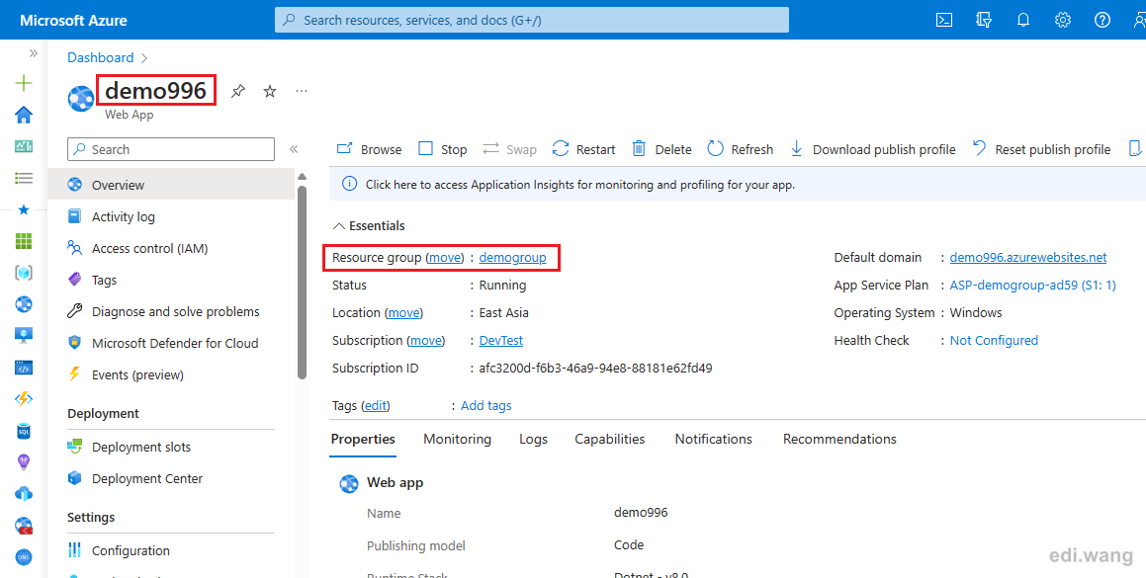1146x578 pixels.
Task: Click the purple lightbulb icon in the sidebar
Action: pos(24,462)
